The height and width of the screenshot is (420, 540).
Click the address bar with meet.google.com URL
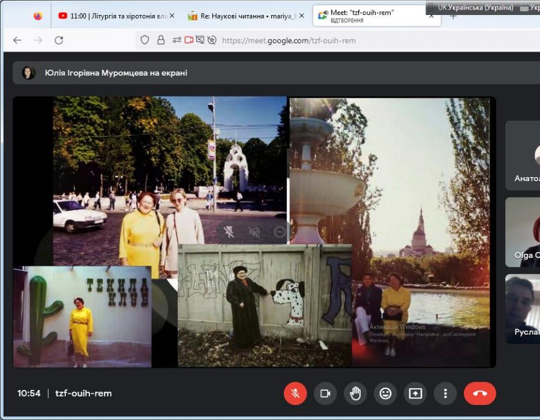point(360,40)
